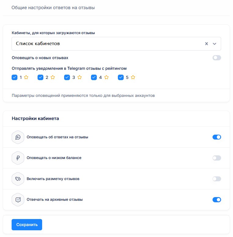This screenshot has width=233, height=237.
Task: Uncheck the 2-star rating checkbox
Action: pos(40,77)
